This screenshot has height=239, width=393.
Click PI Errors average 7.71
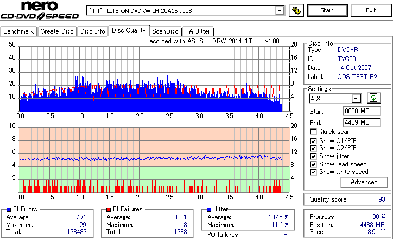click(x=81, y=217)
